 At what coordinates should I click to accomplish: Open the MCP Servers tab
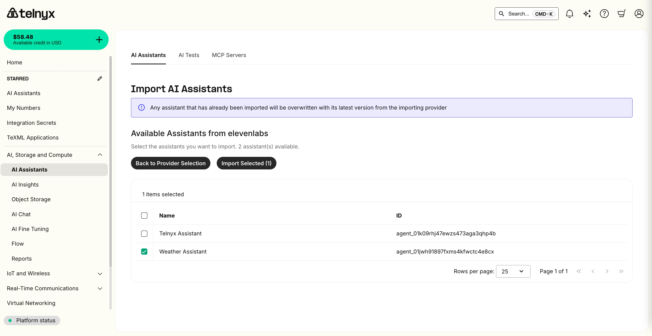(229, 55)
